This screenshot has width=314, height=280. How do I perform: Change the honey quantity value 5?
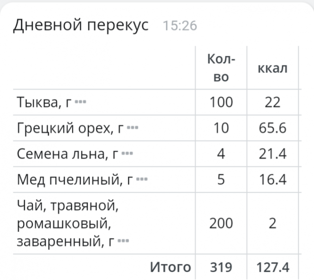(221, 179)
